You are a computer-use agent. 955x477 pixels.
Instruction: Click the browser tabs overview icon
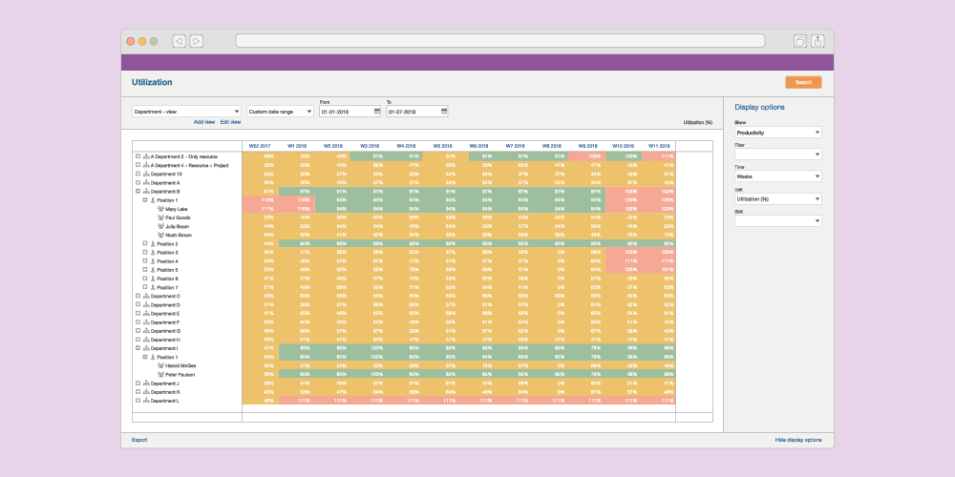click(x=799, y=41)
